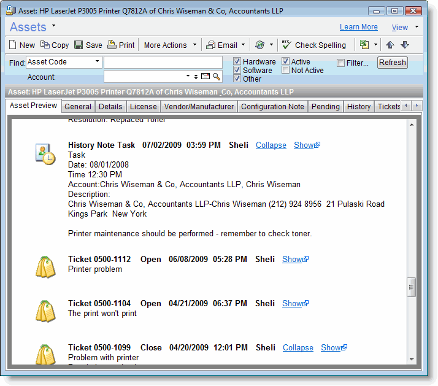
Task: Click the Find search text field
Action: click(163, 63)
